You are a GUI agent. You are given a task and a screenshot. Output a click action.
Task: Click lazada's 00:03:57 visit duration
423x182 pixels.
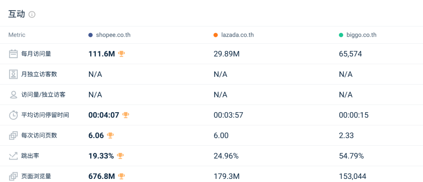(228, 115)
